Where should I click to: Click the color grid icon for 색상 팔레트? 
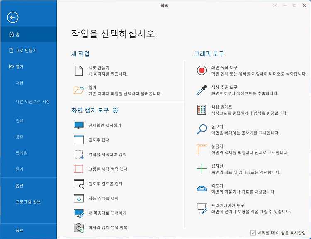point(202,110)
